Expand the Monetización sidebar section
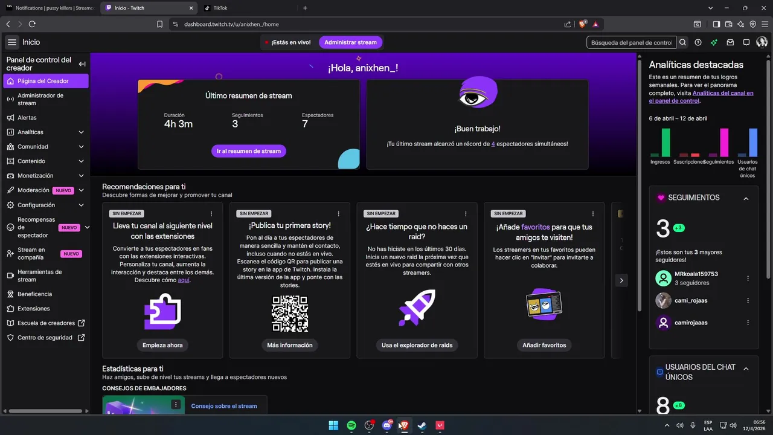Image resolution: width=773 pixels, height=435 pixels. [x=81, y=176]
